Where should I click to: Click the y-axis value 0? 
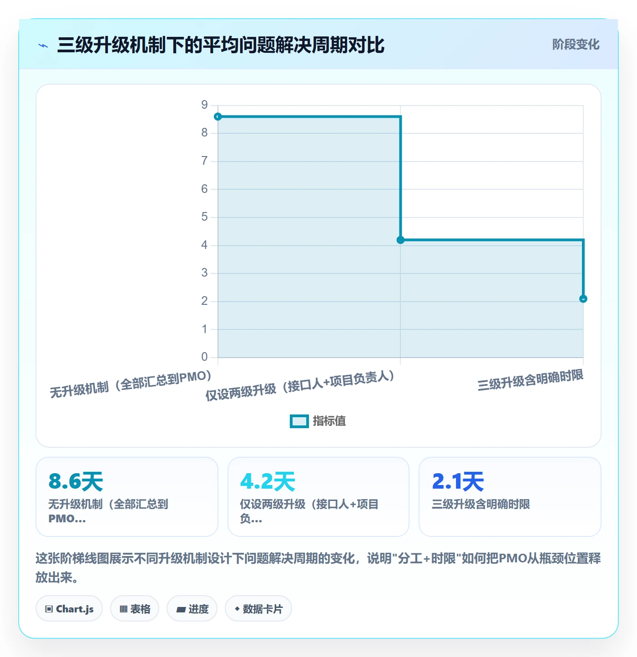(x=204, y=357)
